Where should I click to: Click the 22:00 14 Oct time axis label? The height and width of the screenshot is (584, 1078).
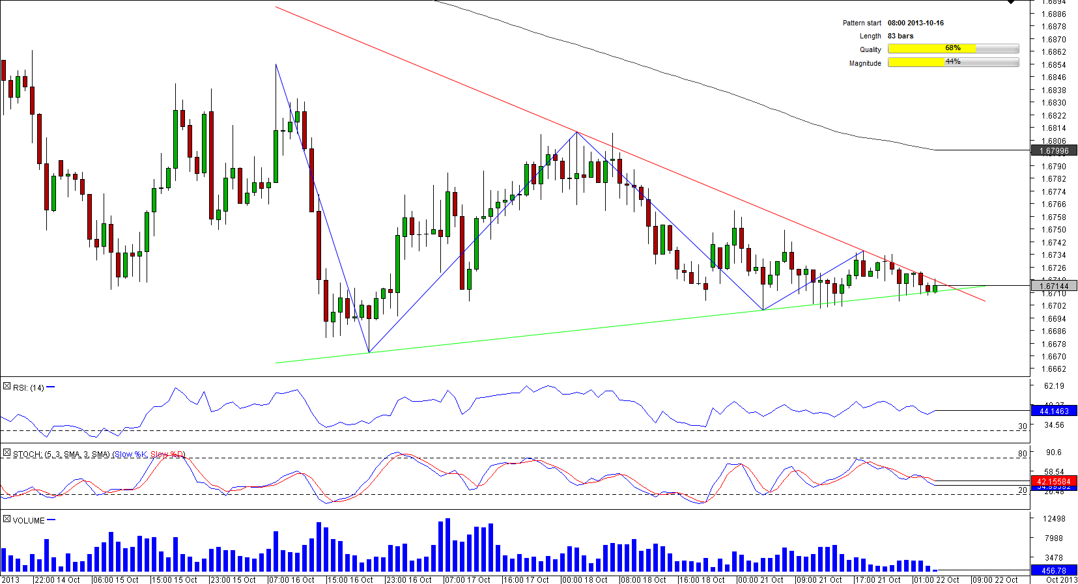(x=57, y=579)
